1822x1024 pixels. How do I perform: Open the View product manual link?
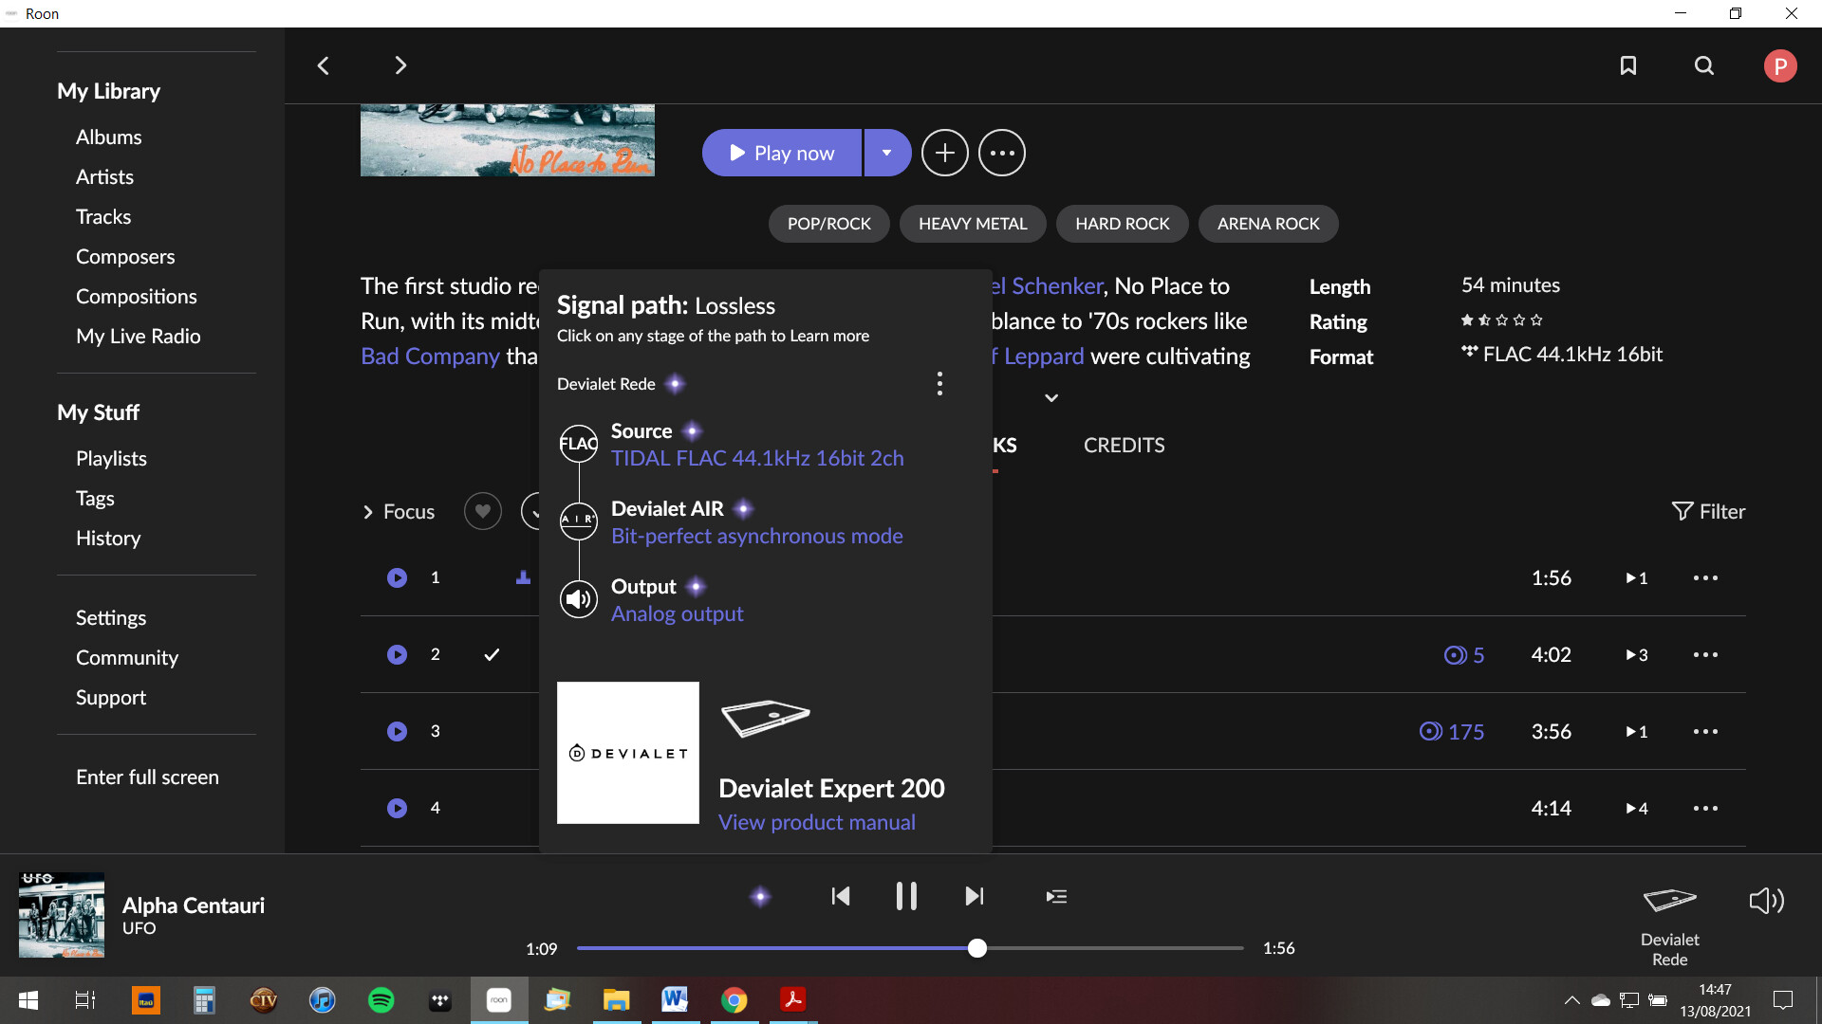817,822
